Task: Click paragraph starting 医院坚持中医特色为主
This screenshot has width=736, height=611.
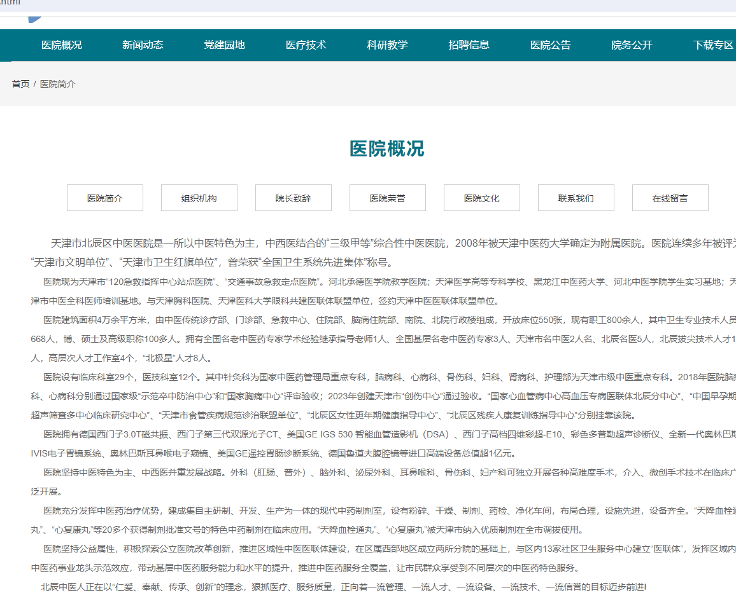Action: [383, 482]
